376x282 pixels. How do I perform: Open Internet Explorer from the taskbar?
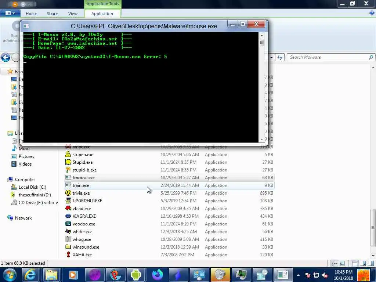[x=30, y=275]
